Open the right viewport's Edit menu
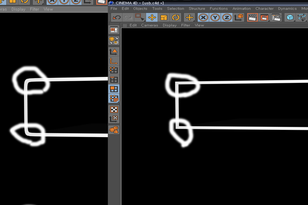This screenshot has height=205, width=308. click(x=133, y=25)
